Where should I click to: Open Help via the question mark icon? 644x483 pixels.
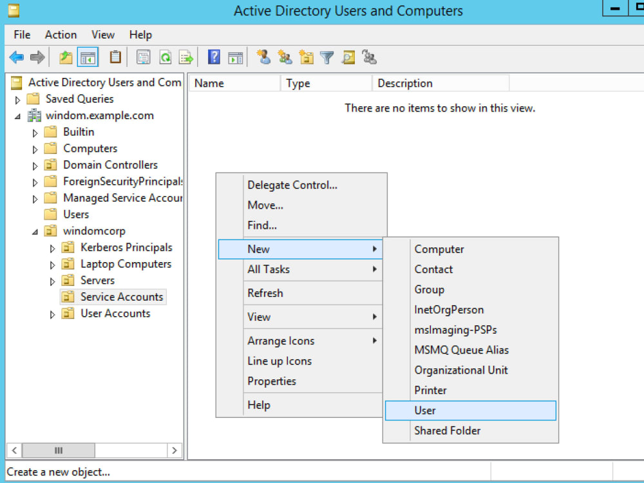(213, 57)
